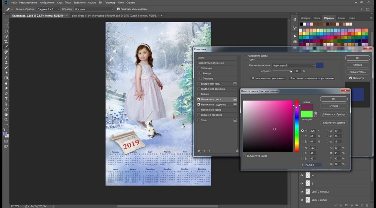Add another Тень effect with plus
This screenshot has height=208, width=376.
click(x=235, y=120)
